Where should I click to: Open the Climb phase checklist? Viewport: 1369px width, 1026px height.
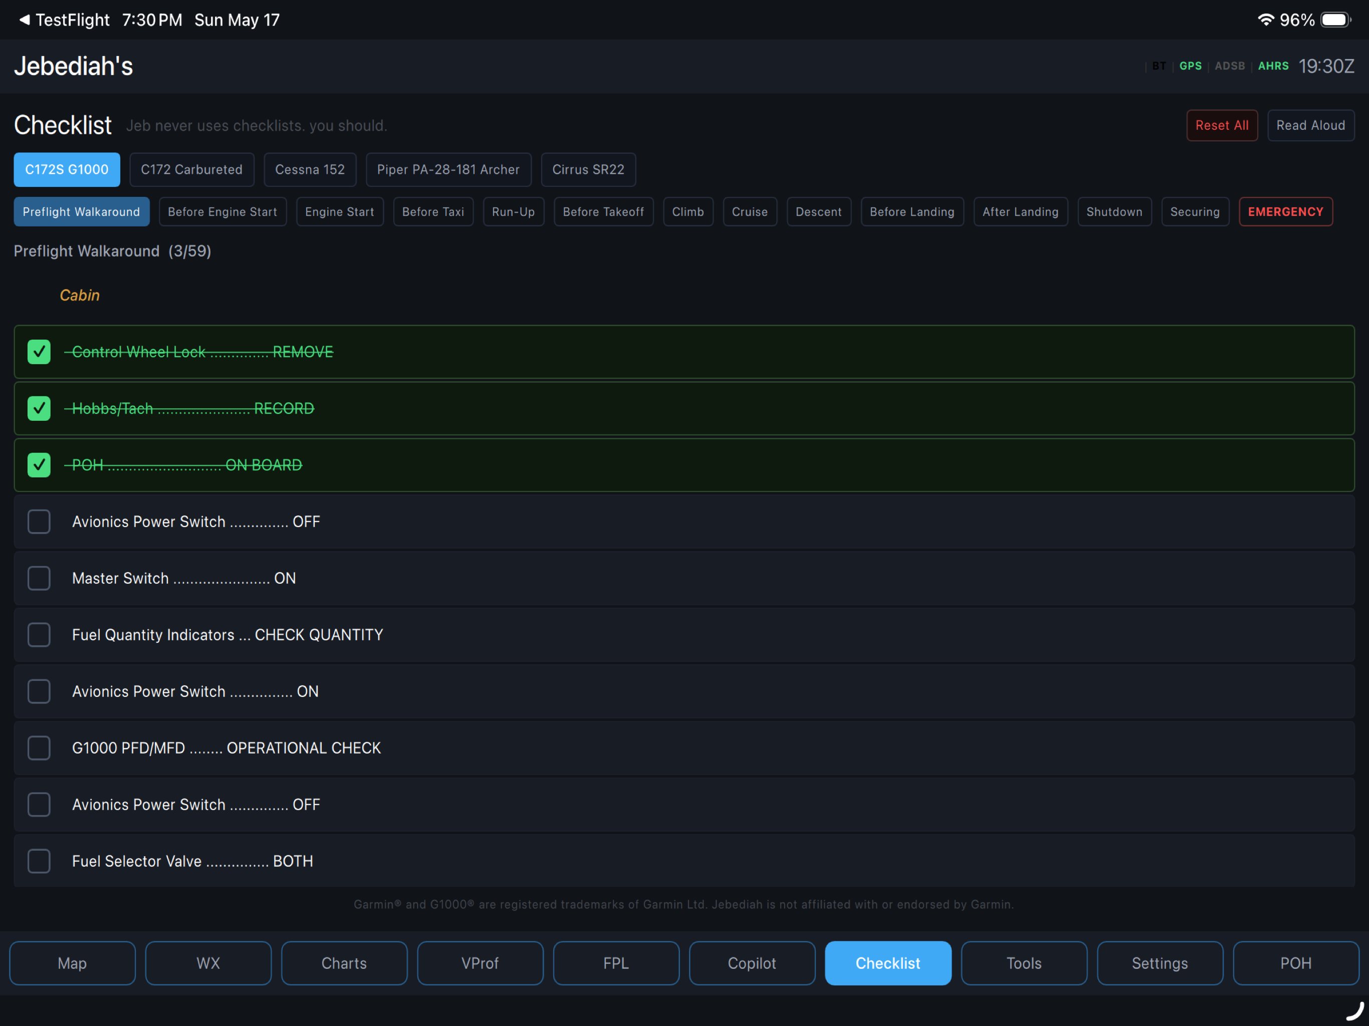(x=688, y=211)
